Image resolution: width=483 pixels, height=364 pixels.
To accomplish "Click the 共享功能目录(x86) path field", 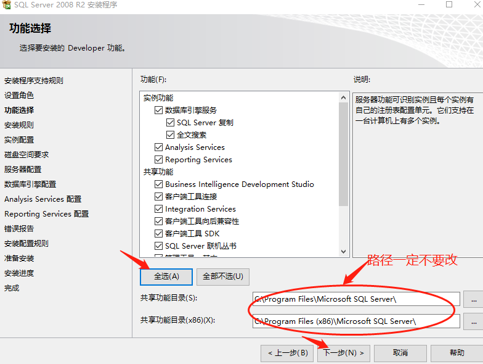I will 356,321.
